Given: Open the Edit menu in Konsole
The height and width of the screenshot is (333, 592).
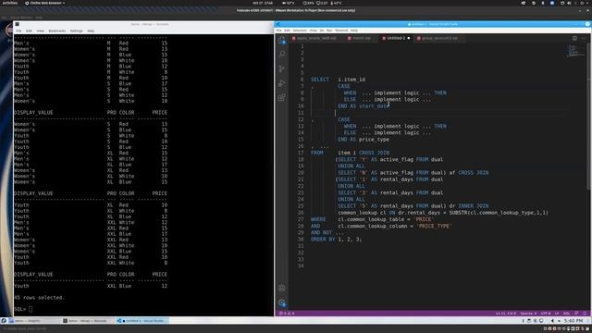Looking at the screenshot, I should click(29, 31).
